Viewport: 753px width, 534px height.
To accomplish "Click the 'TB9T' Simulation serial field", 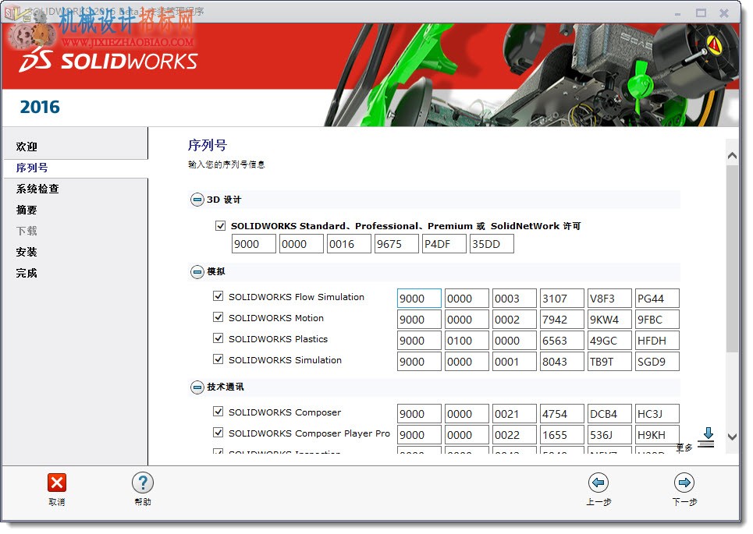I will point(609,362).
